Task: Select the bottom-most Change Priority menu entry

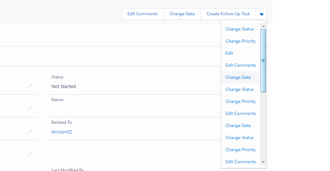Action: pyautogui.click(x=240, y=150)
